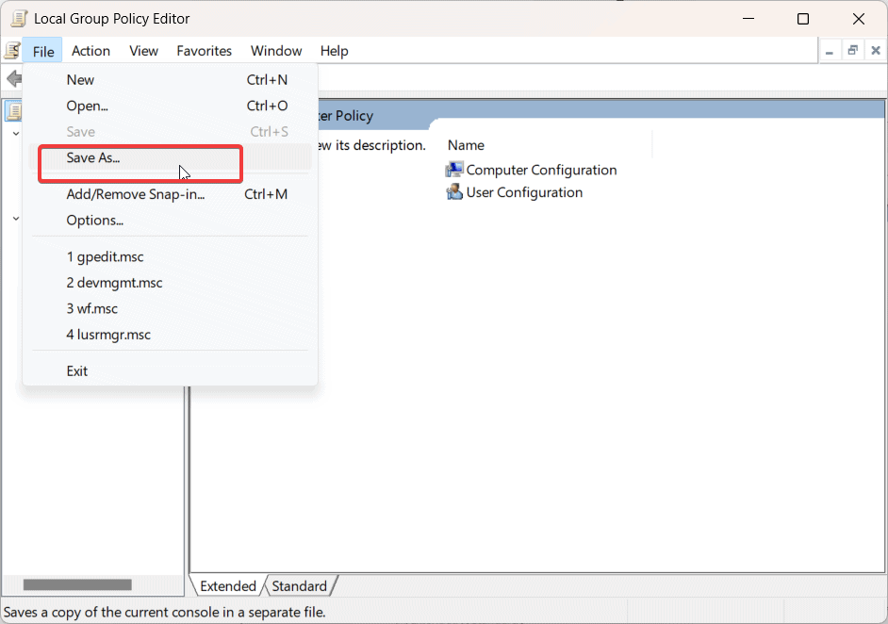
Task: Close the inner console child window
Action: (876, 51)
